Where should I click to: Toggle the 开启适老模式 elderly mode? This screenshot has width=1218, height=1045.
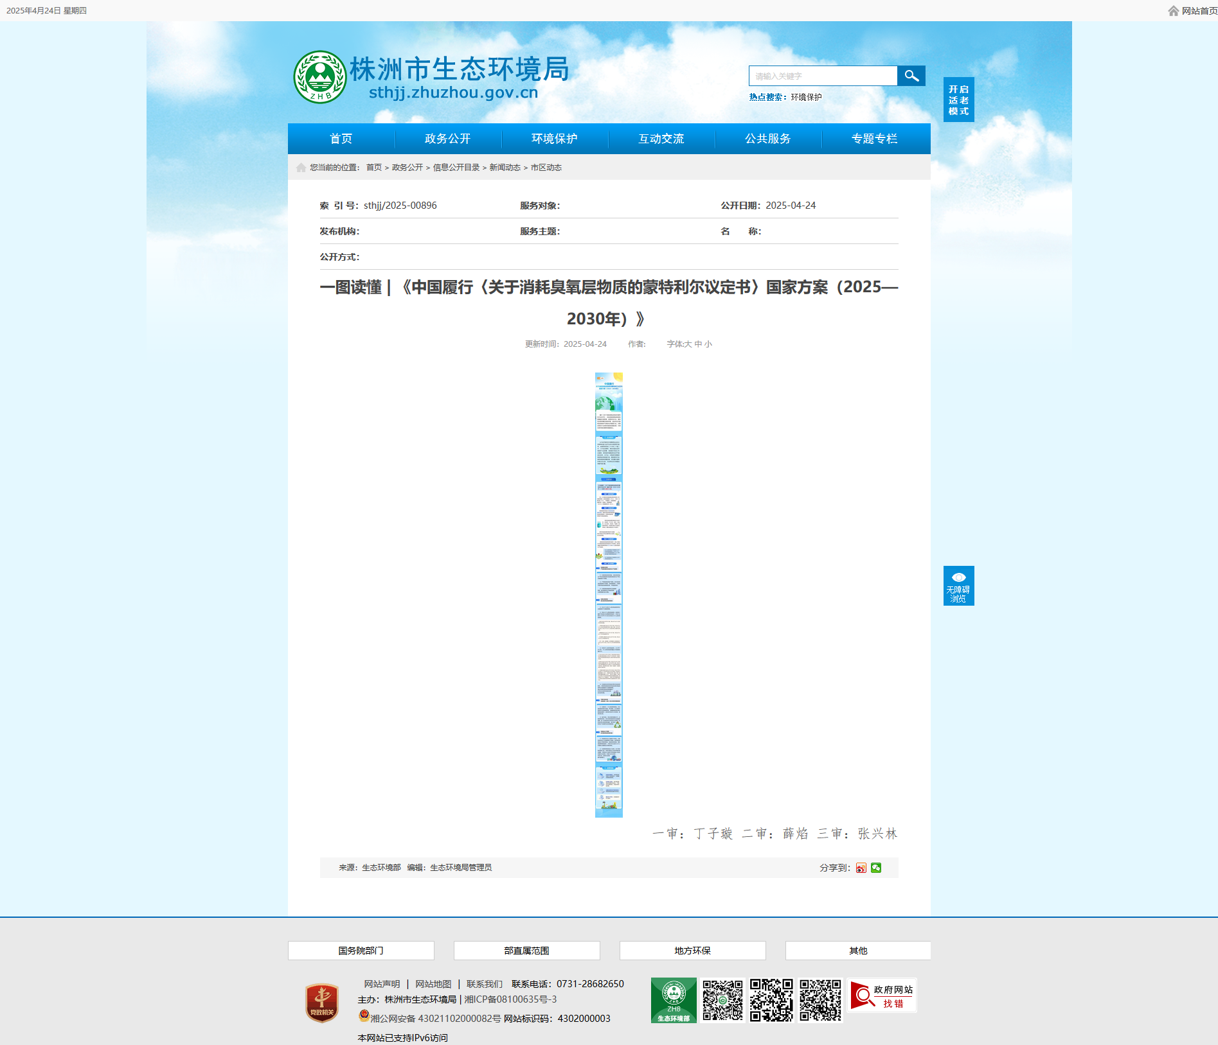[958, 100]
